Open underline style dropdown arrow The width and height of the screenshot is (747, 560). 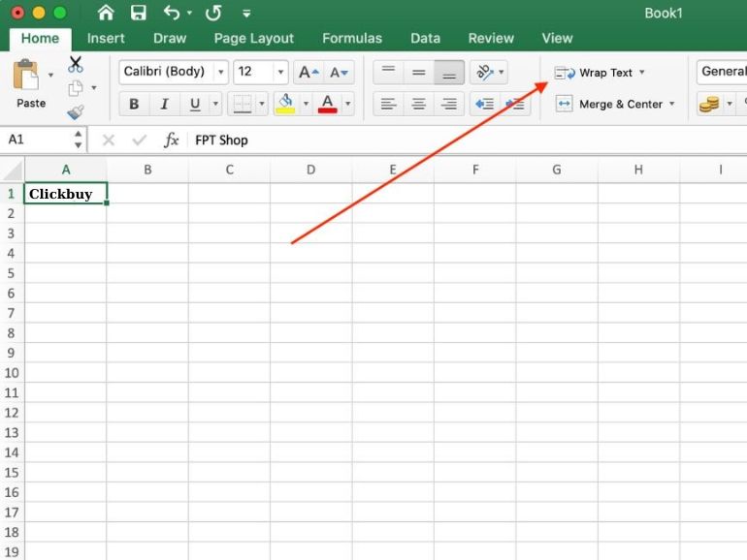(x=215, y=104)
